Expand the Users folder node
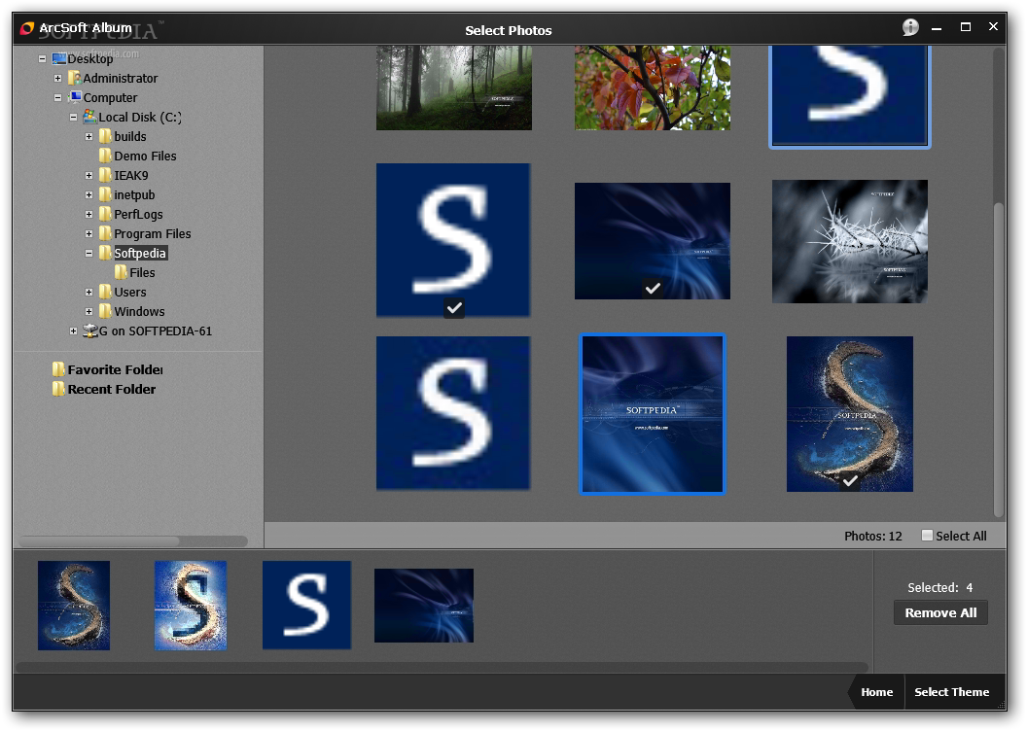 pos(89,292)
